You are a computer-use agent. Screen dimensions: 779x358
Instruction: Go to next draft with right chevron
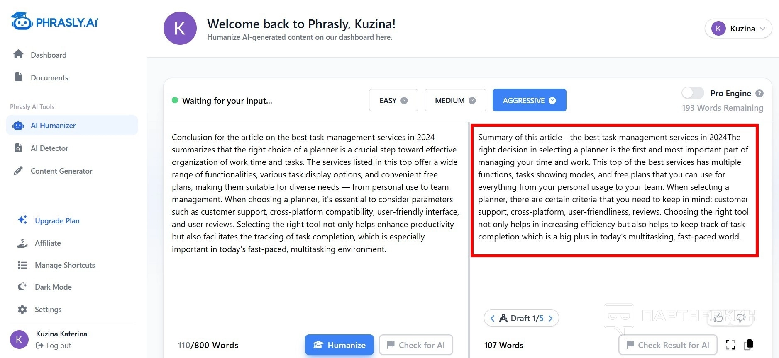(551, 318)
